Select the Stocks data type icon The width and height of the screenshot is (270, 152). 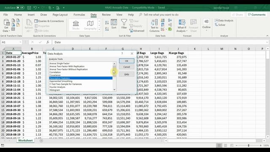[76, 25]
